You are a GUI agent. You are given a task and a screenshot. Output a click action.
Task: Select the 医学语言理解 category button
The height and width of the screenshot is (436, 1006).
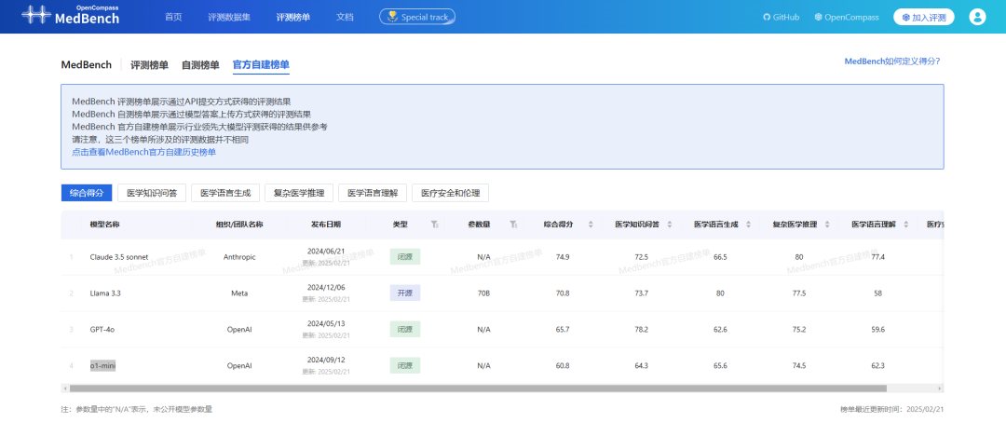(373, 193)
